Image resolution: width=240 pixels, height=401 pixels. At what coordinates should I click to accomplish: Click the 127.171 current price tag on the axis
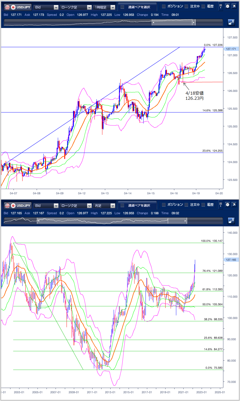click(x=231, y=49)
